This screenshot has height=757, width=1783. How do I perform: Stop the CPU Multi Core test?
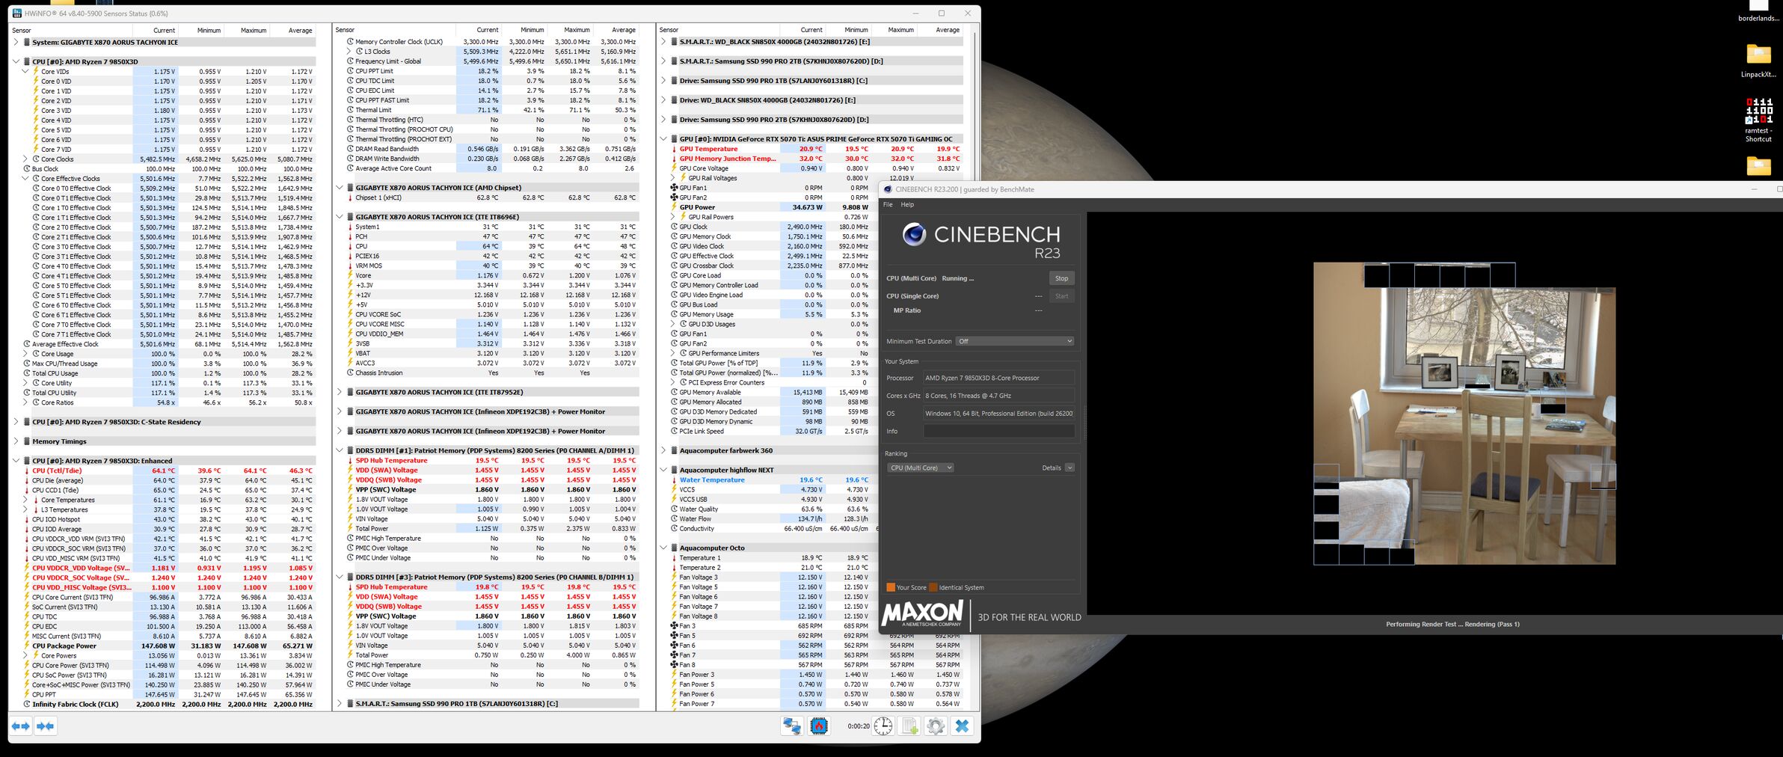pyautogui.click(x=1061, y=278)
